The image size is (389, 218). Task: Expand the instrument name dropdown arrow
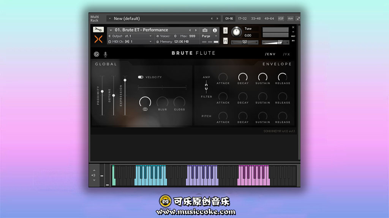pos(111,30)
